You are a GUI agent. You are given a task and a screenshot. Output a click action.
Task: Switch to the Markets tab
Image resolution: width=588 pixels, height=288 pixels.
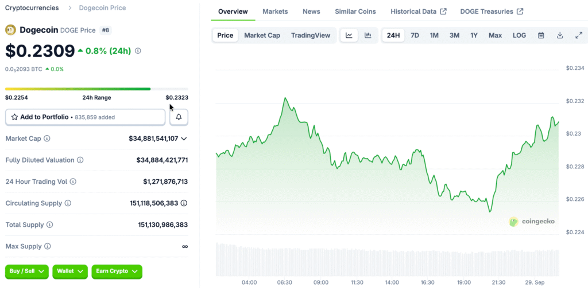coord(275,11)
